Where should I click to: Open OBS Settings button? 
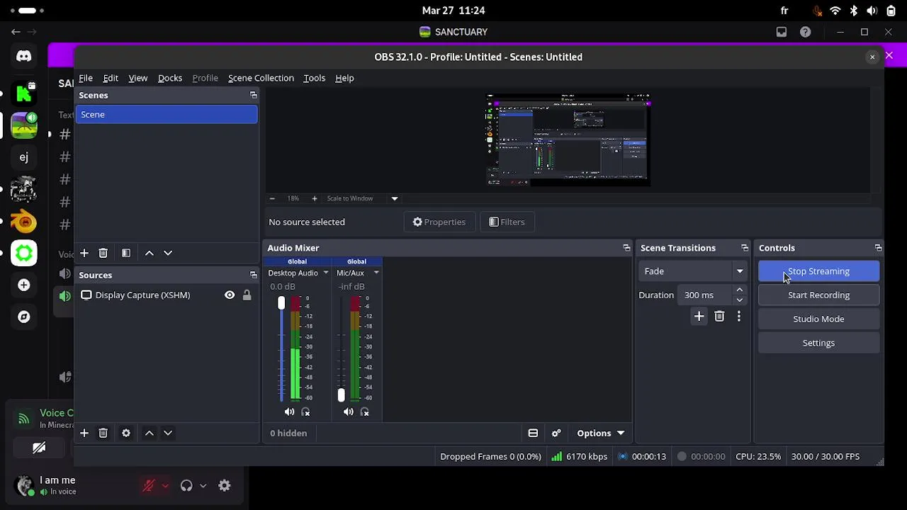(x=818, y=344)
